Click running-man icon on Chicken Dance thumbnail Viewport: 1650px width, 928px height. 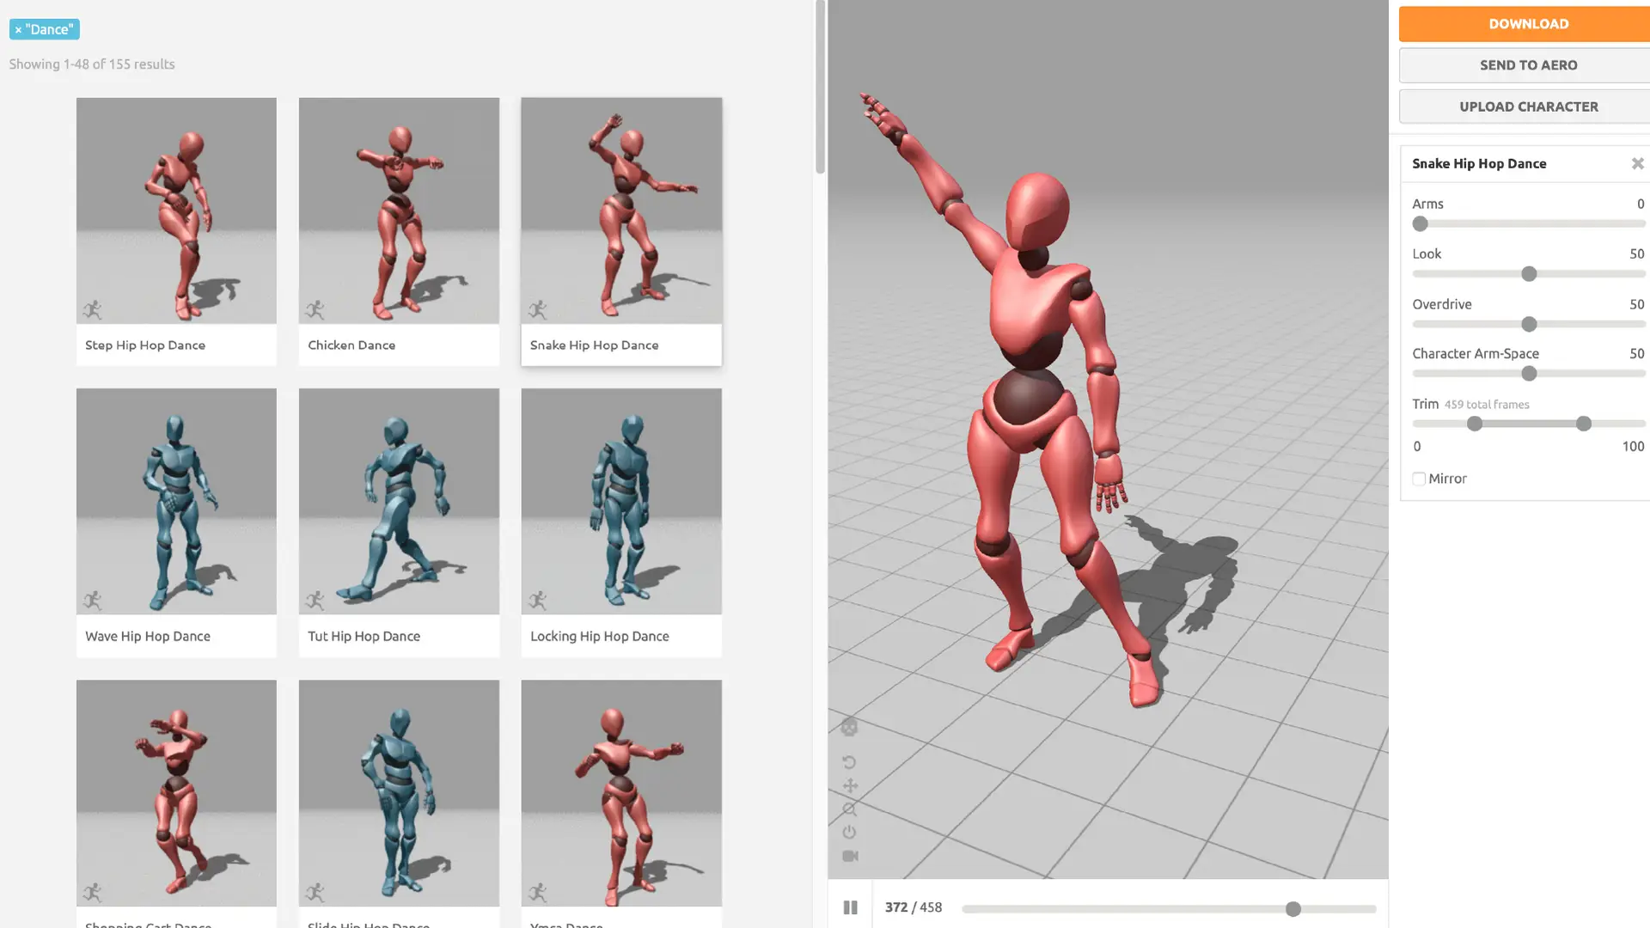(x=315, y=309)
